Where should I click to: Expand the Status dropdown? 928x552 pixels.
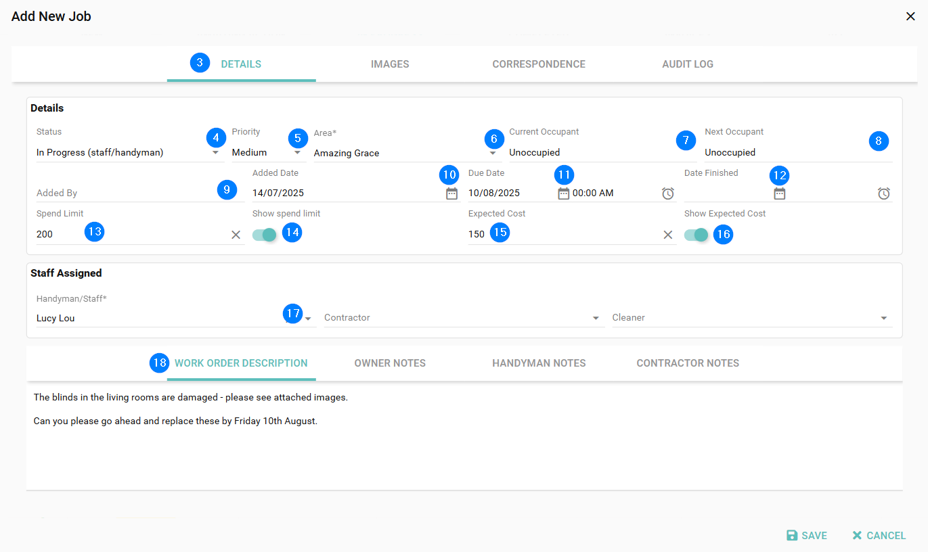tap(215, 153)
